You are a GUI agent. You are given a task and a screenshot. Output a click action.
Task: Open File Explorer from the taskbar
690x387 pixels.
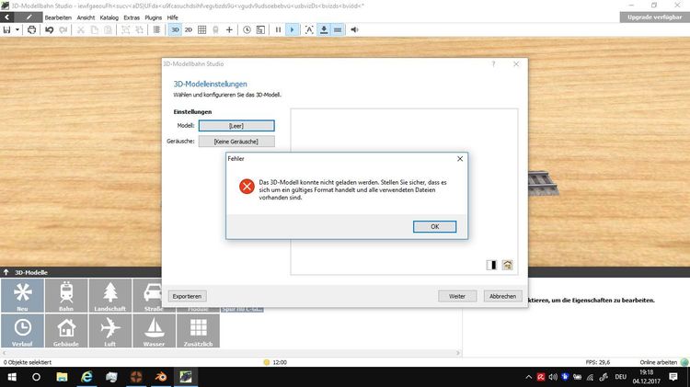62,377
